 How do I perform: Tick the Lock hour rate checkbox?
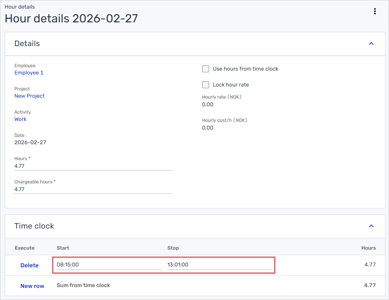(x=206, y=85)
